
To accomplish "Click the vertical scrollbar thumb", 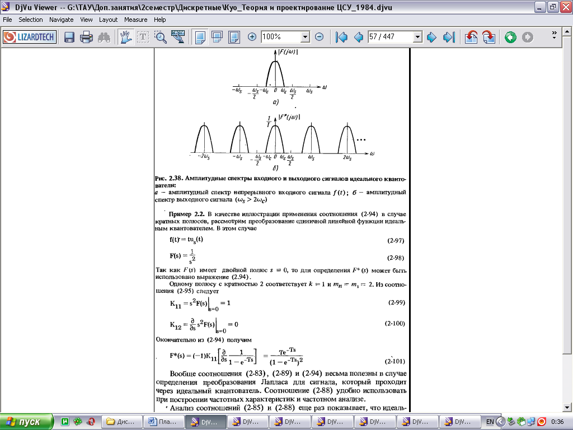I will (x=567, y=194).
